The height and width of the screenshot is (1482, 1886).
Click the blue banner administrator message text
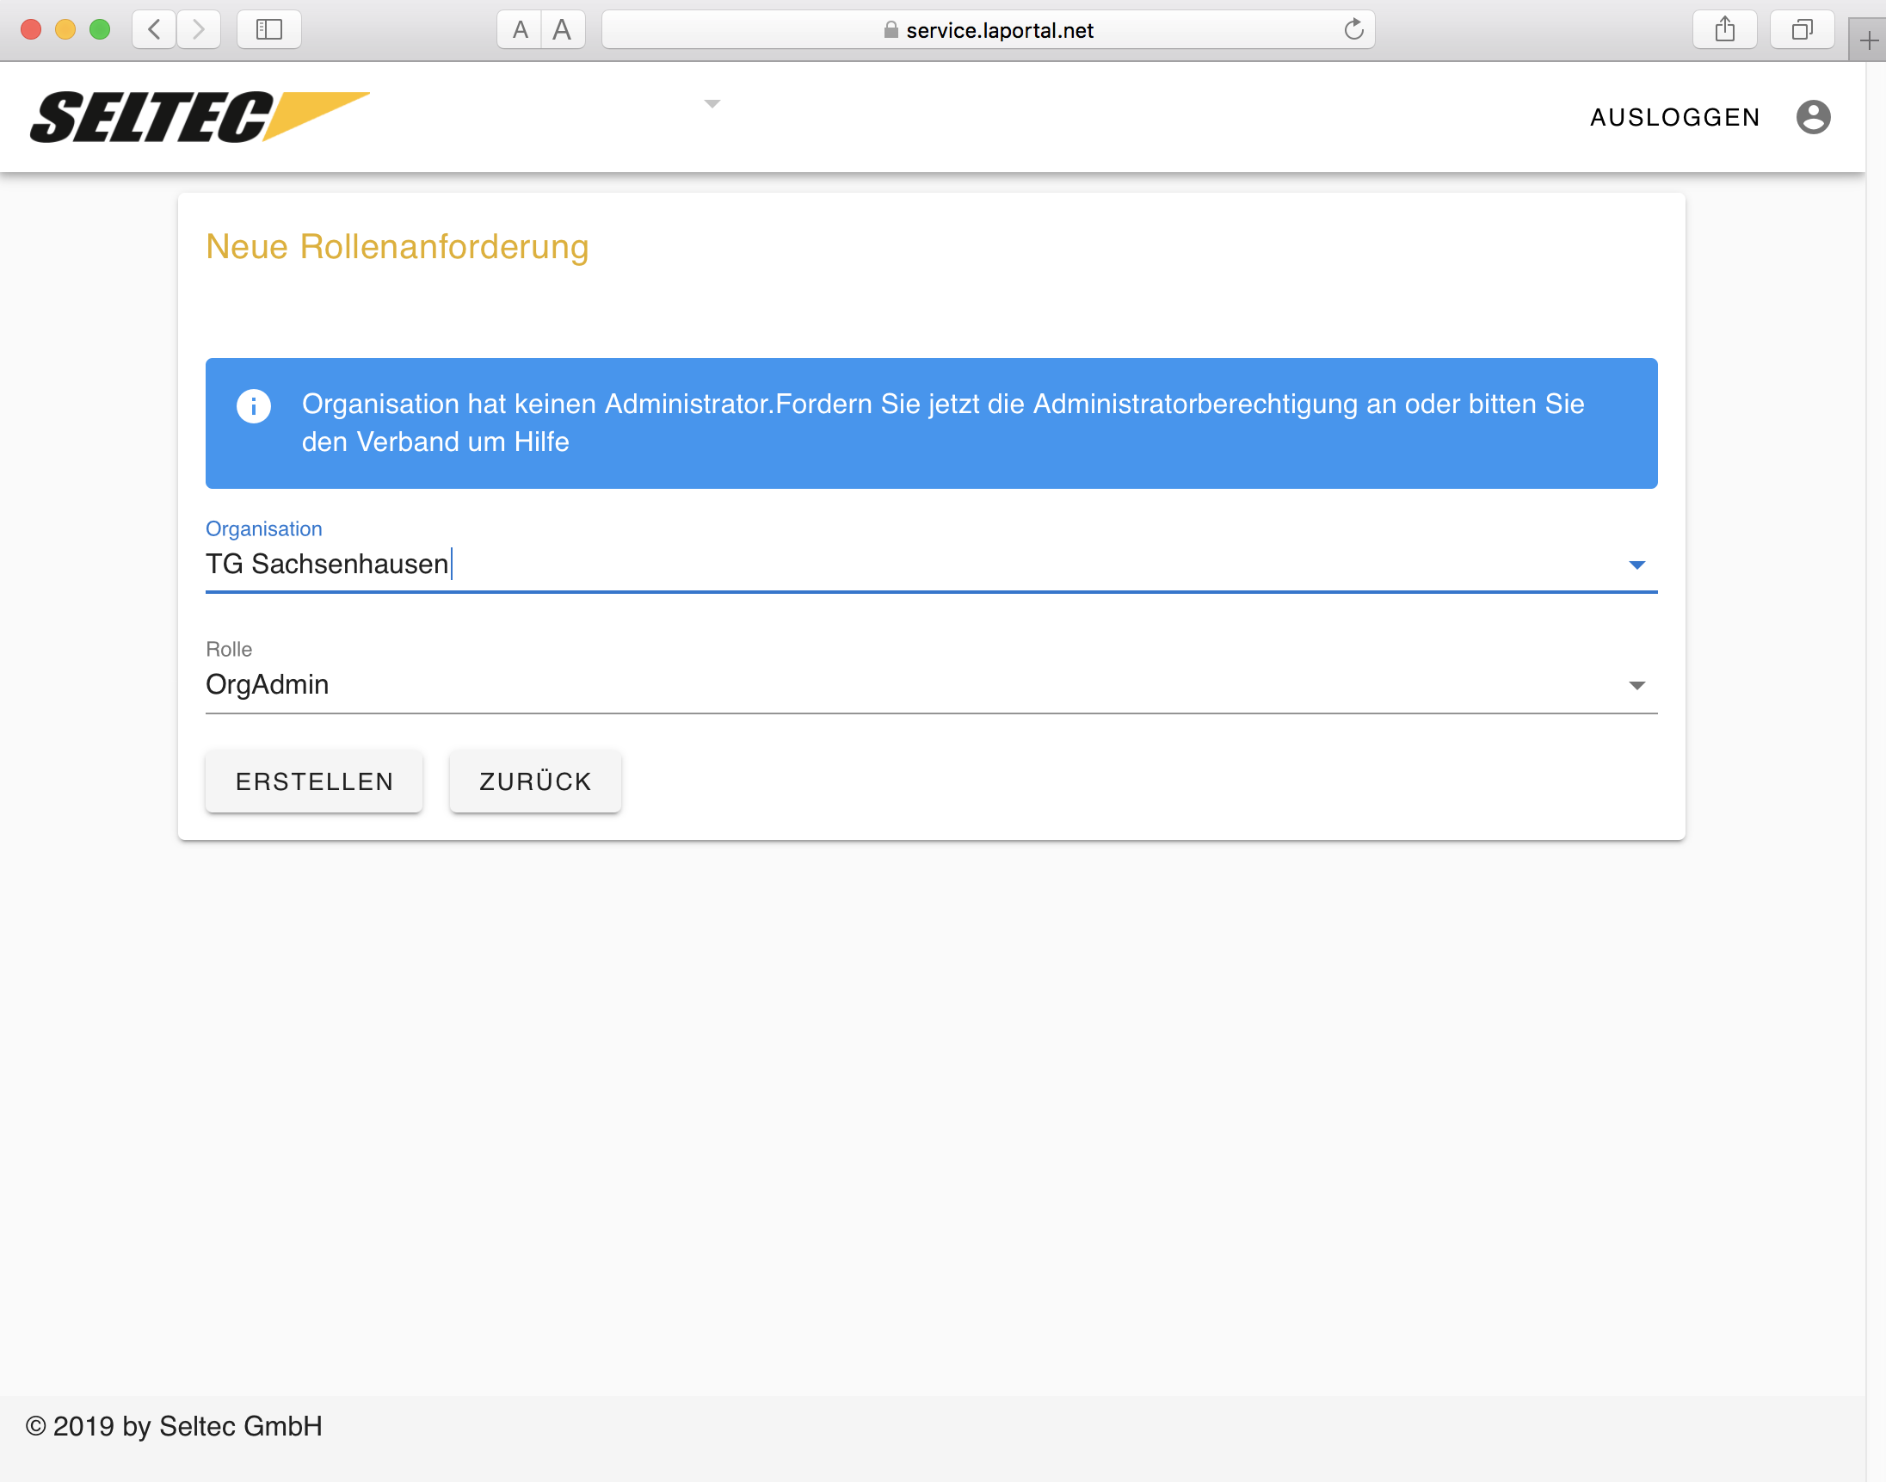tap(943, 423)
